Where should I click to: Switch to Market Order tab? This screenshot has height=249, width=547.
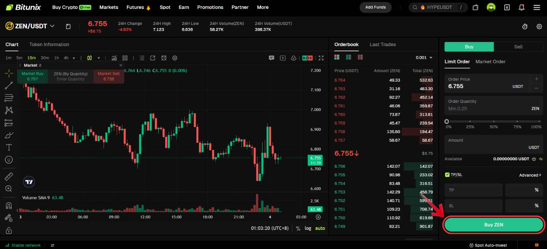pyautogui.click(x=490, y=61)
